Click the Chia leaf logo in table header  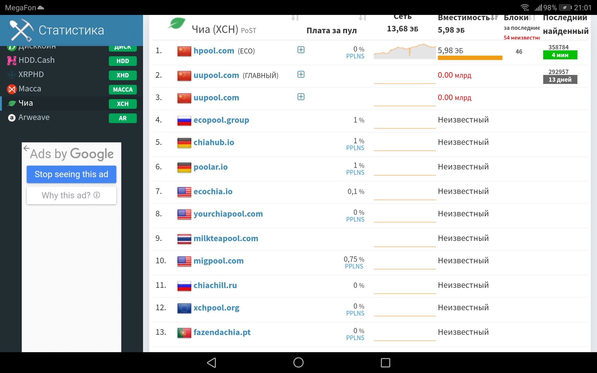pos(176,23)
